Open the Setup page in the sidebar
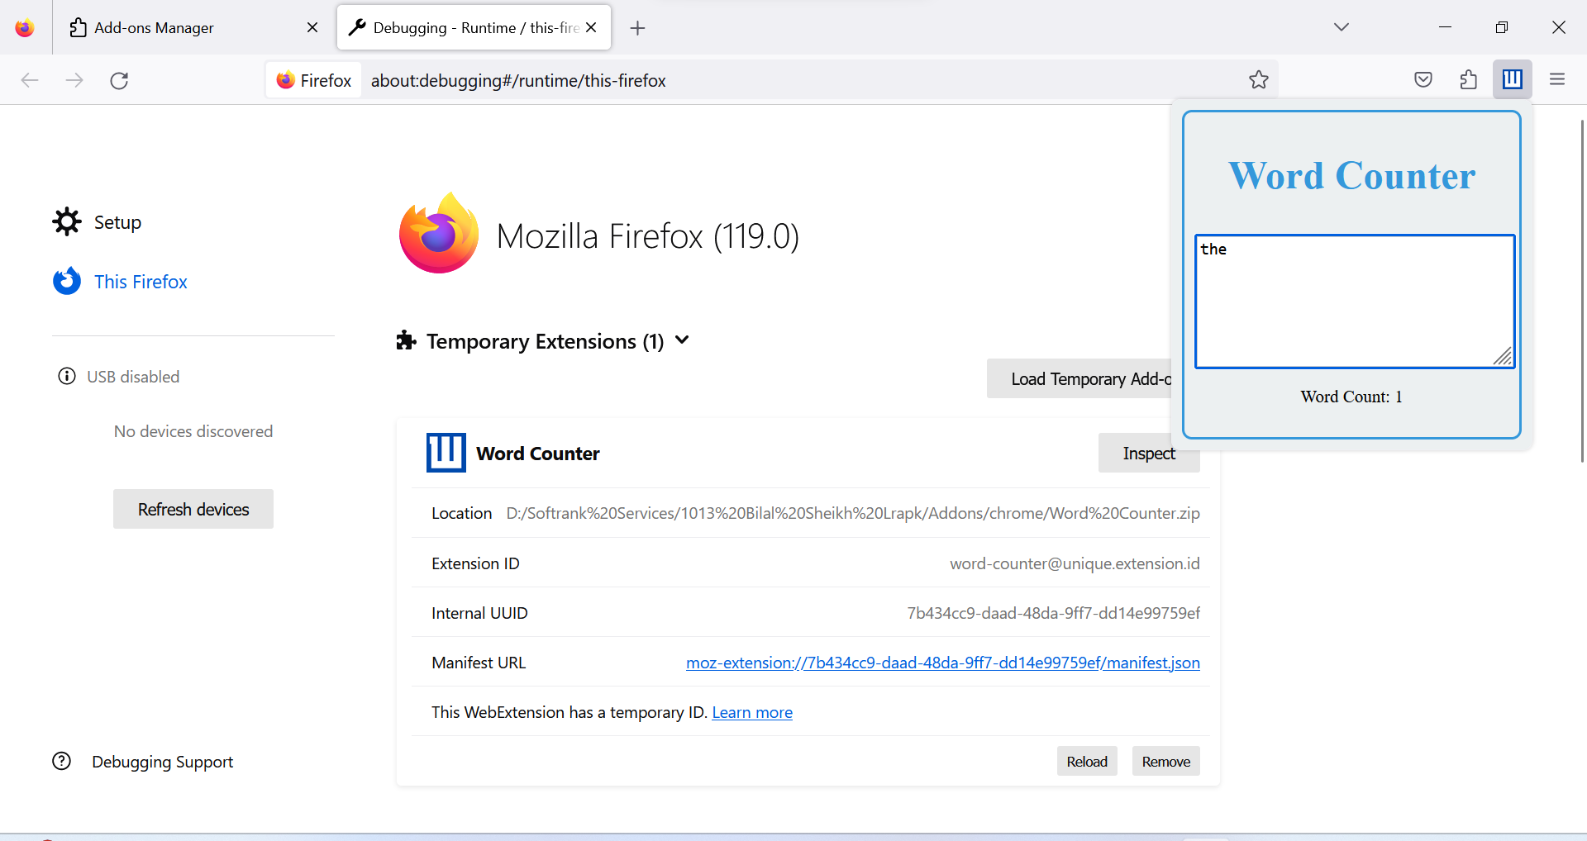Image resolution: width=1587 pixels, height=841 pixels. (x=117, y=222)
